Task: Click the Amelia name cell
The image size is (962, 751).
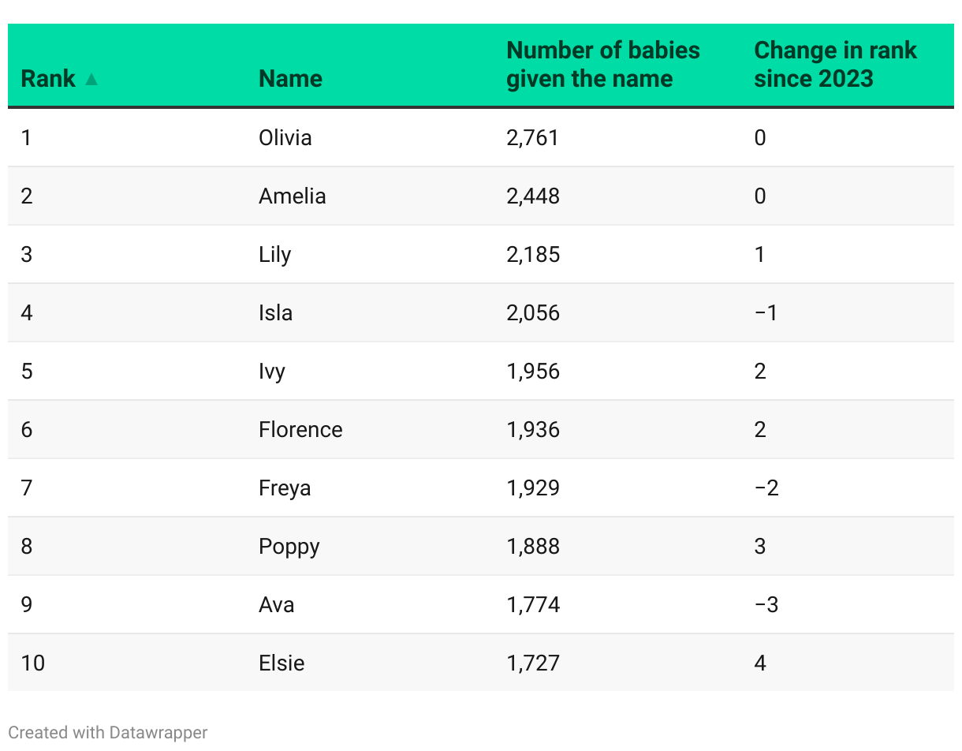Action: click(292, 196)
